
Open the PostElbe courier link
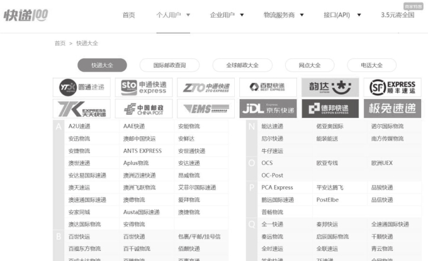click(x=327, y=200)
